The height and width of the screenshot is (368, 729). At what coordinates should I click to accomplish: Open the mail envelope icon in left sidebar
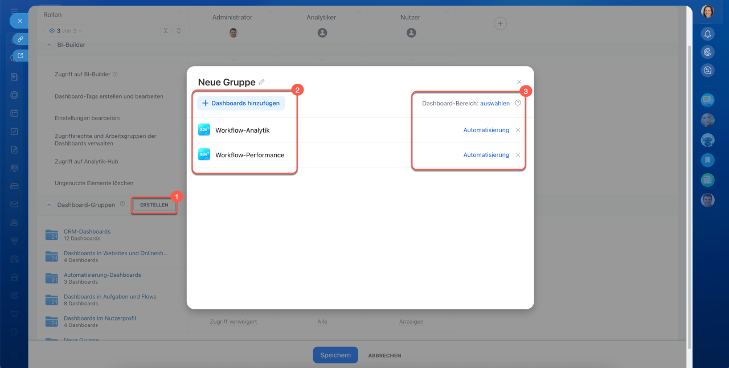point(14,204)
